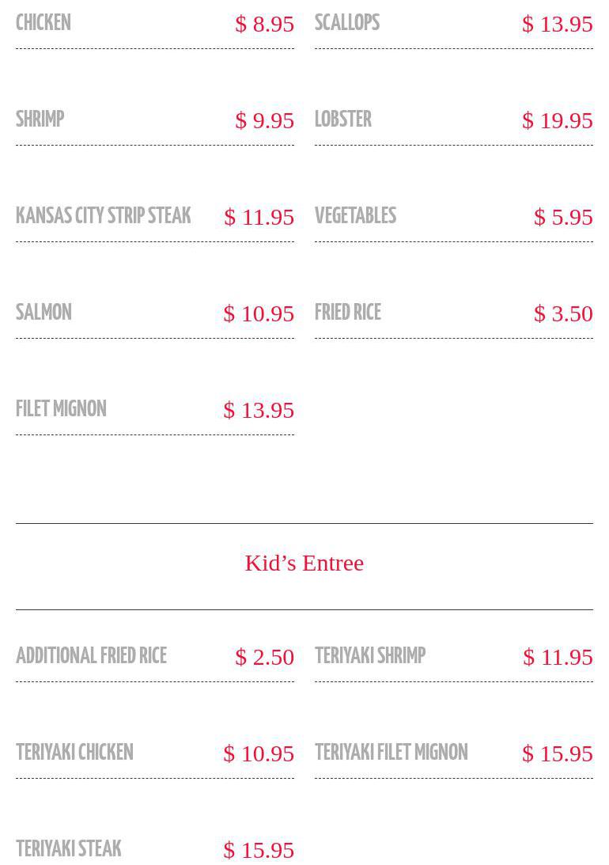This screenshot has height=865, width=609.
Task: Click the Kansas City Strip Steak item
Action: click(104, 216)
